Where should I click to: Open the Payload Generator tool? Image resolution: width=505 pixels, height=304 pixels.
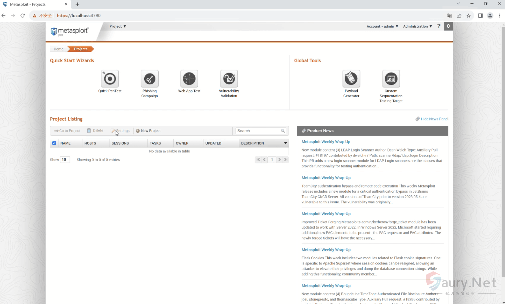point(351,79)
